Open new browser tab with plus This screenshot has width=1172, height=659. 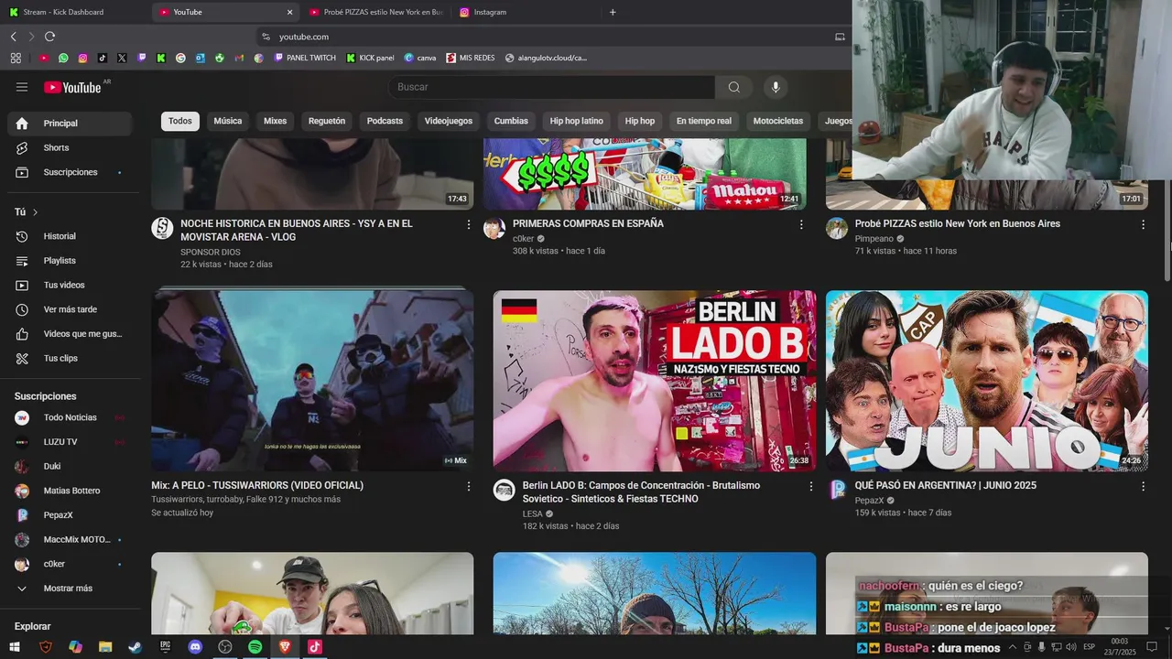pos(613,12)
